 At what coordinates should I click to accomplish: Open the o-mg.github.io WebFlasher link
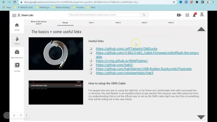pos(122,61)
